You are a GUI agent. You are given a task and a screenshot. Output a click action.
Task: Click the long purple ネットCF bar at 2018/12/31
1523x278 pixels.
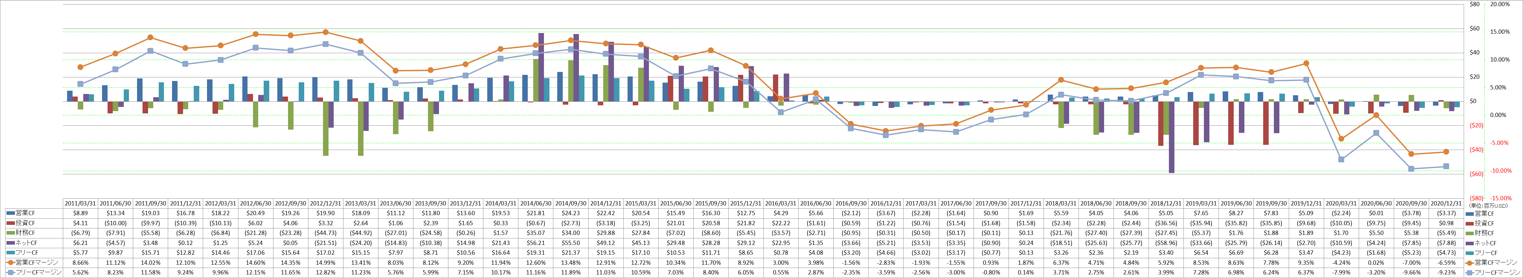pyautogui.click(x=1172, y=137)
